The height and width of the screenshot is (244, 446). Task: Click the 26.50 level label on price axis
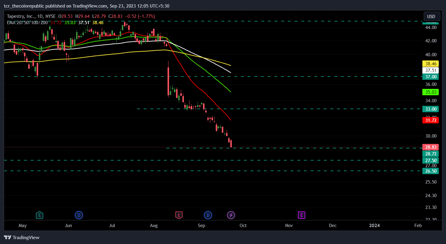click(x=430, y=171)
